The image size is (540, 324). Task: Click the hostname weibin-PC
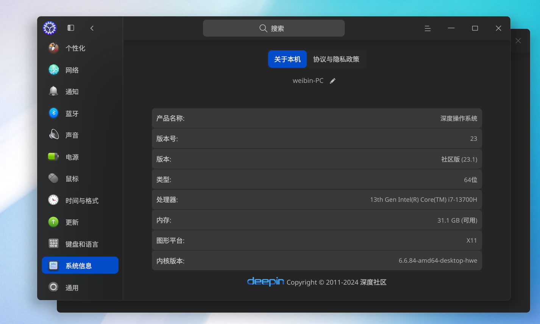tap(308, 81)
